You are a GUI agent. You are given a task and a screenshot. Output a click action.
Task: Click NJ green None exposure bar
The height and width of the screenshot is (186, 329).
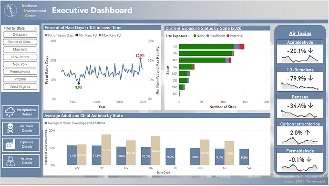pyautogui.click(x=206, y=47)
